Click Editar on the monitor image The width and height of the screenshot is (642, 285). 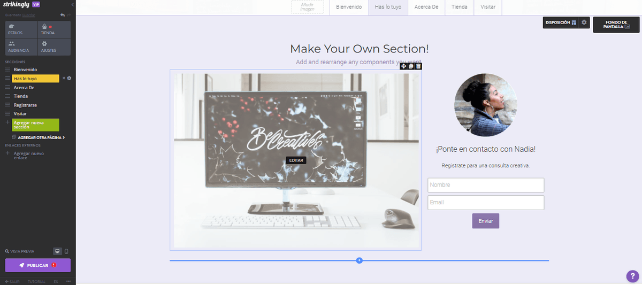click(296, 160)
